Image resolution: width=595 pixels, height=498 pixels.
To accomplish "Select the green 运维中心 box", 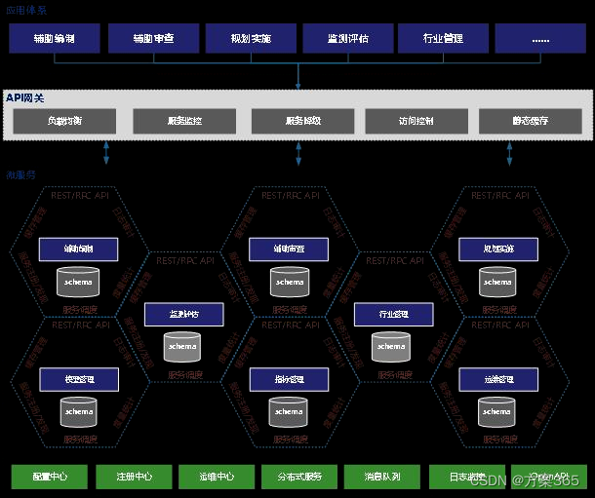I will 217,477.
